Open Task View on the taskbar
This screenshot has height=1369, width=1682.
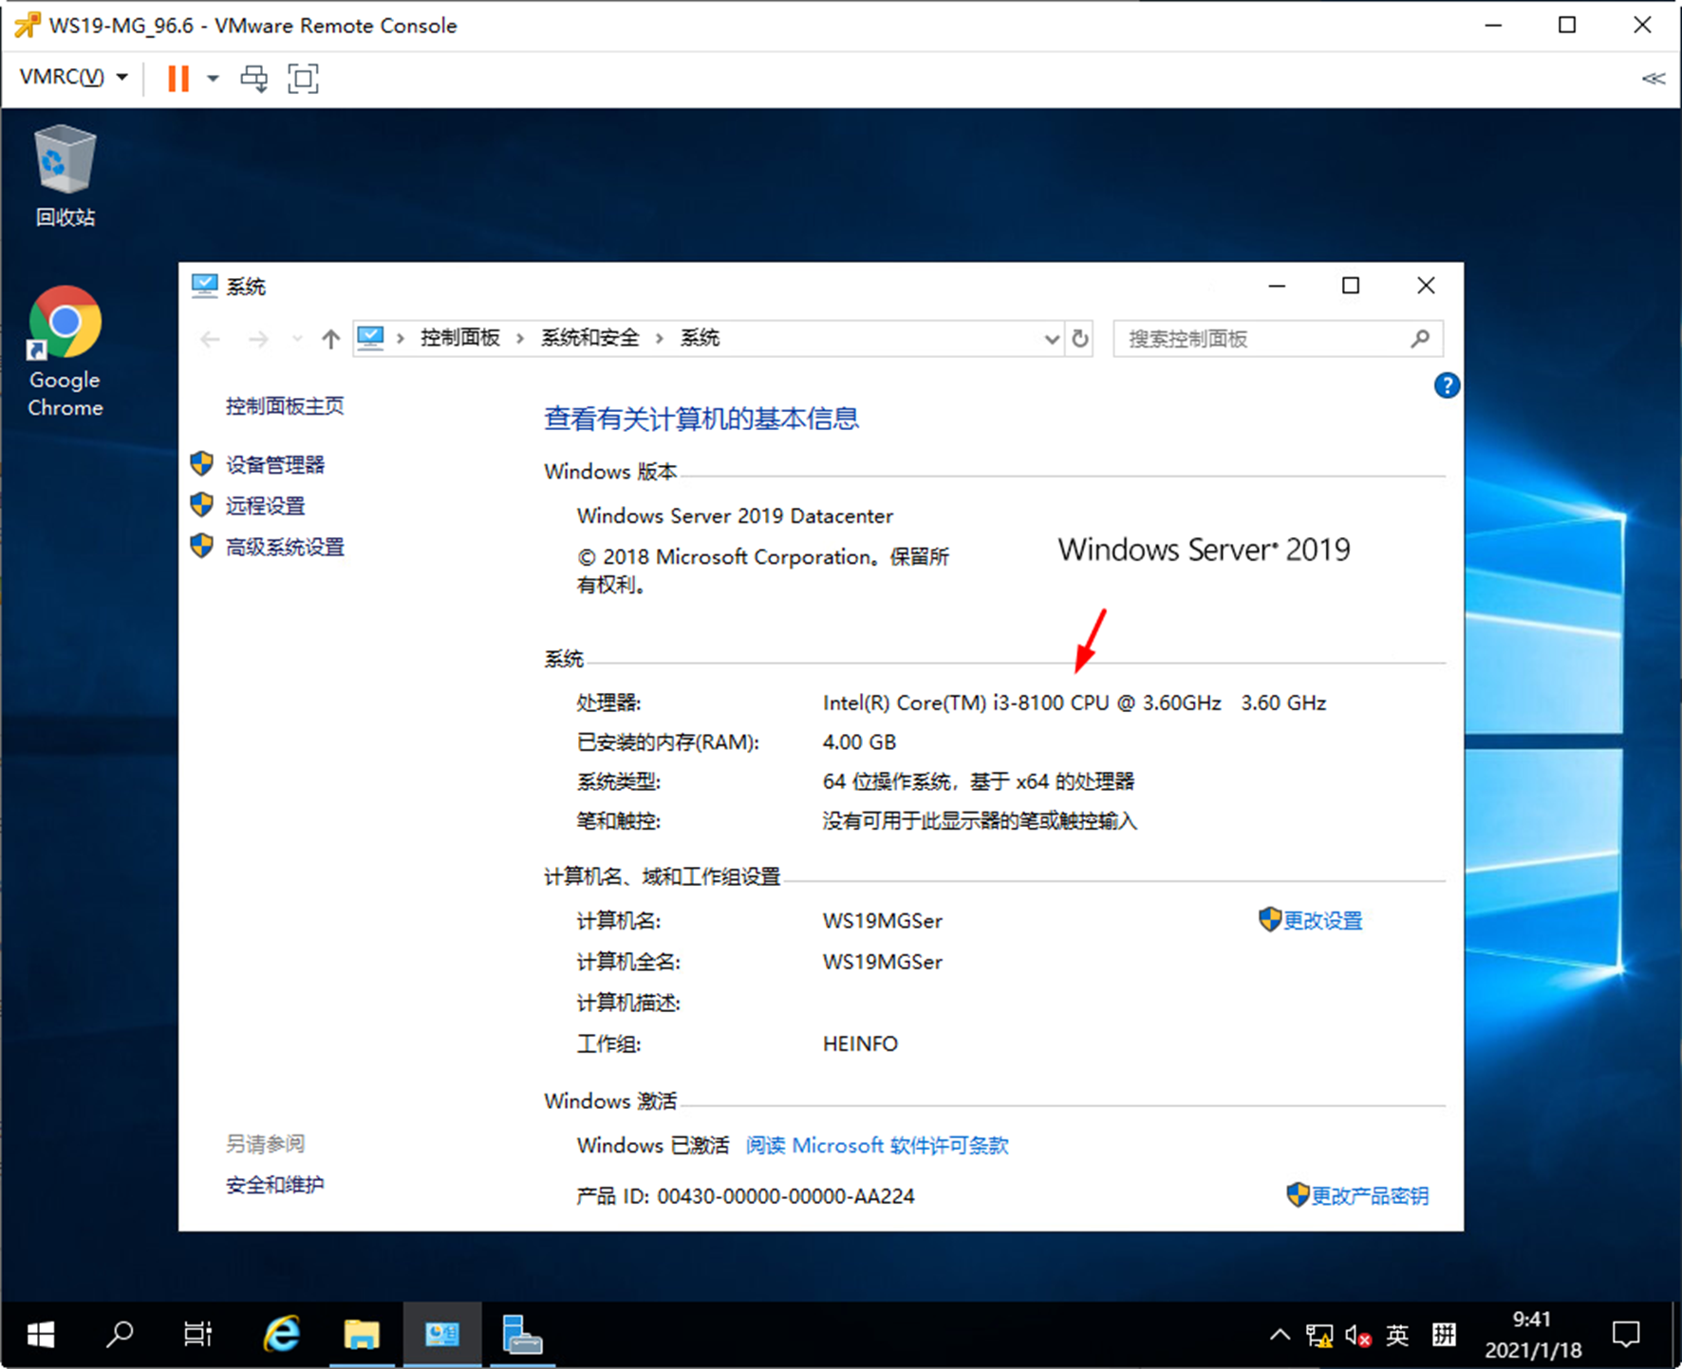coord(197,1335)
